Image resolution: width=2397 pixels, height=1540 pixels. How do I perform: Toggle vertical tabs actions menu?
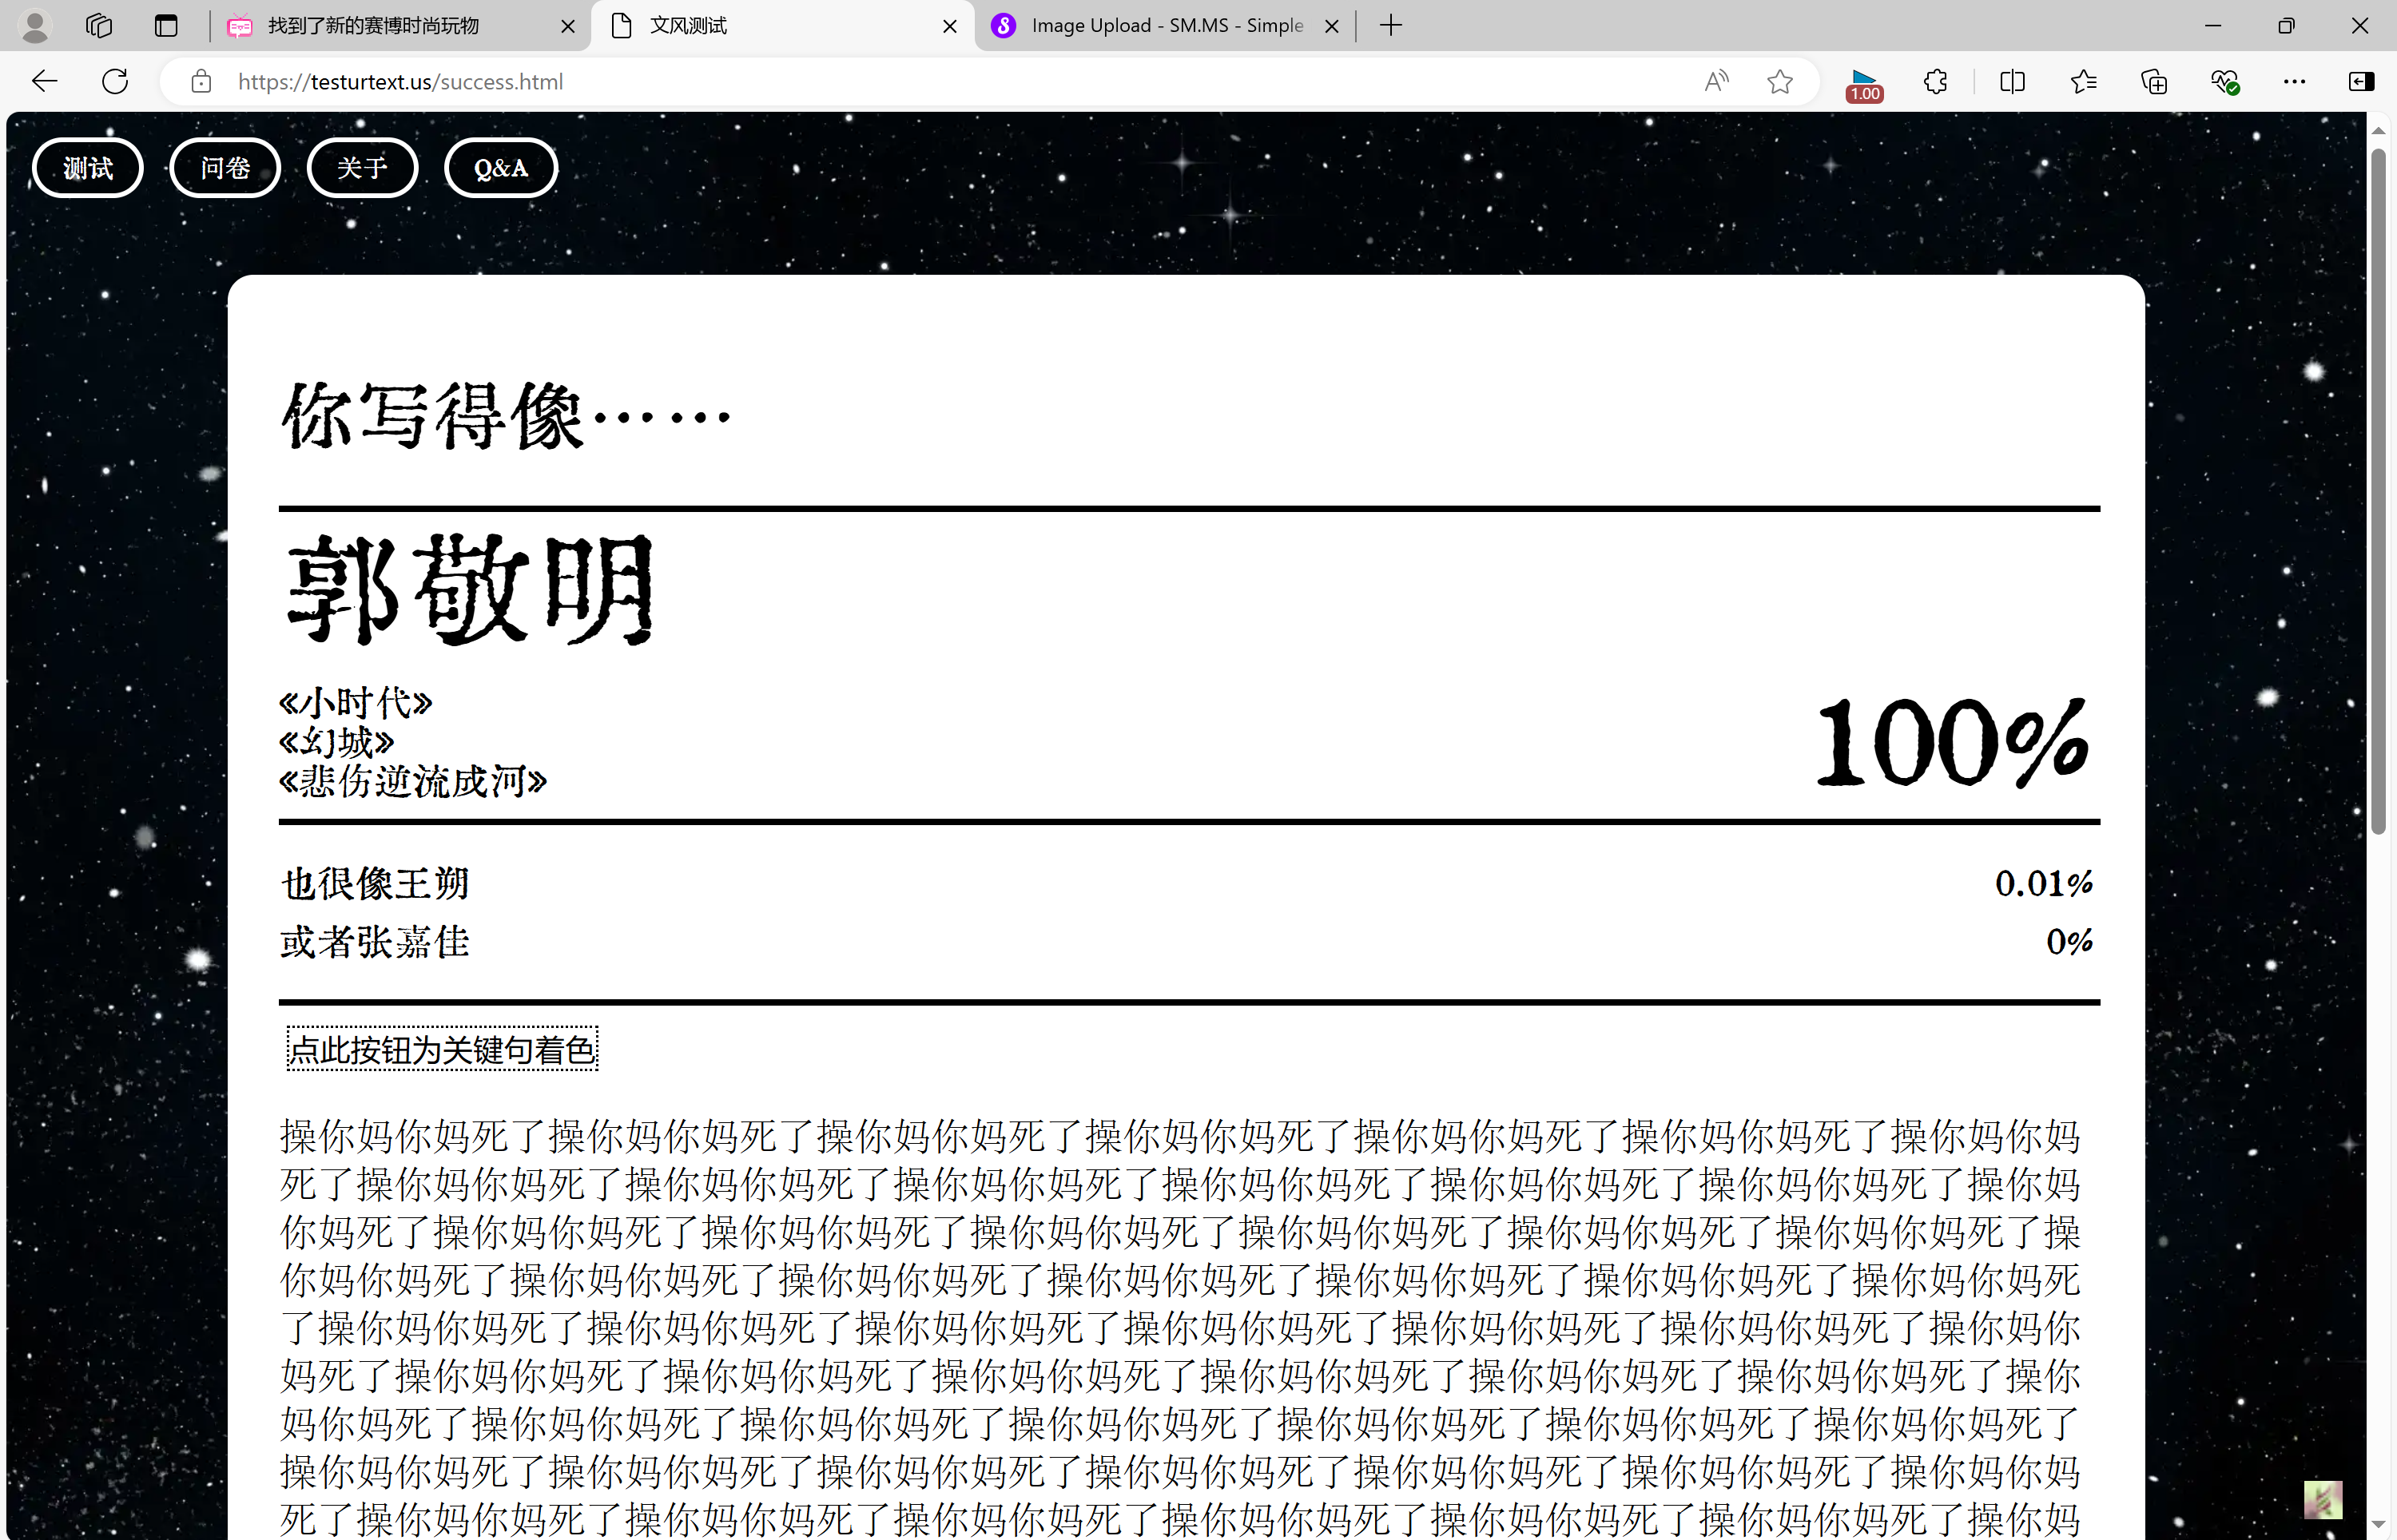point(166,26)
